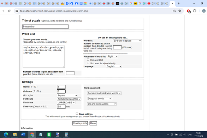Click the address bar URL
Screen dimensions: 207x138
[x=54, y=11]
